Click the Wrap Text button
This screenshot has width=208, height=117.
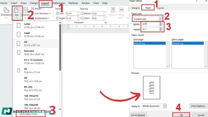point(121,13)
